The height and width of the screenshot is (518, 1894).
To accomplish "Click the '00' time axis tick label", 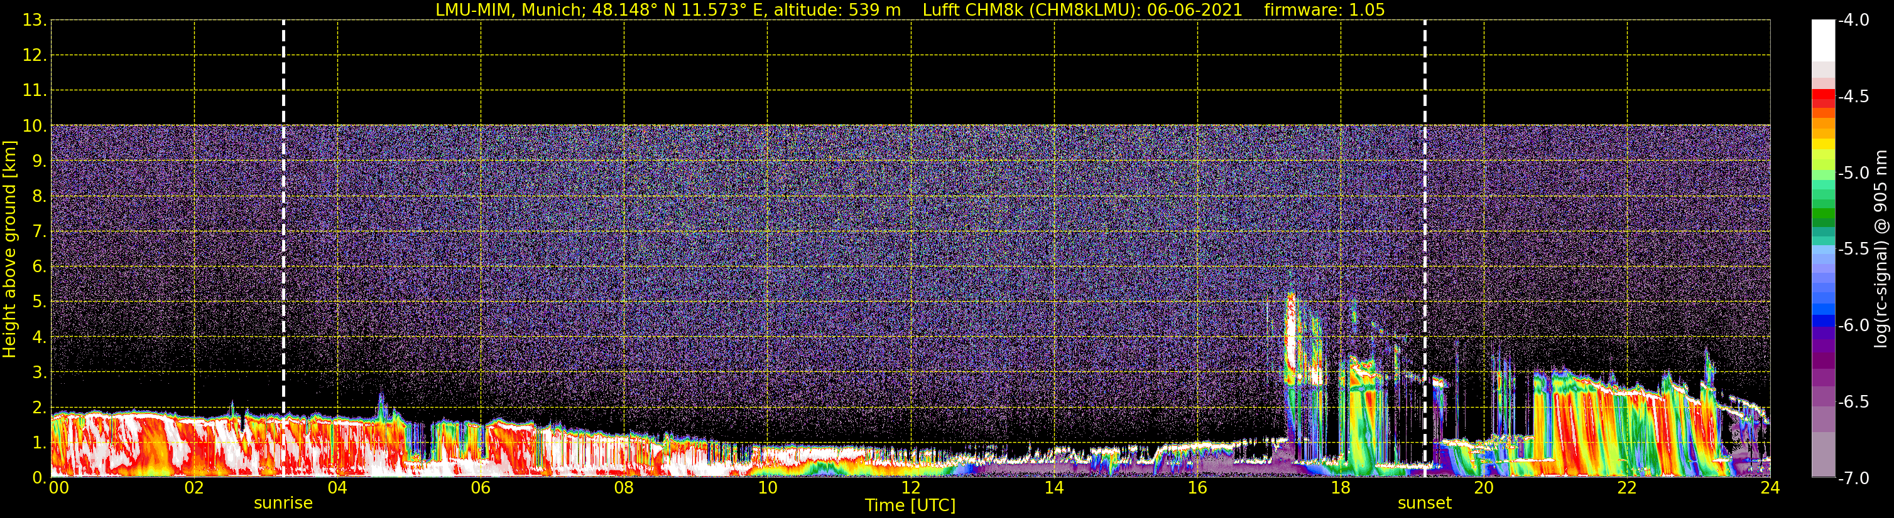I will coord(59,488).
